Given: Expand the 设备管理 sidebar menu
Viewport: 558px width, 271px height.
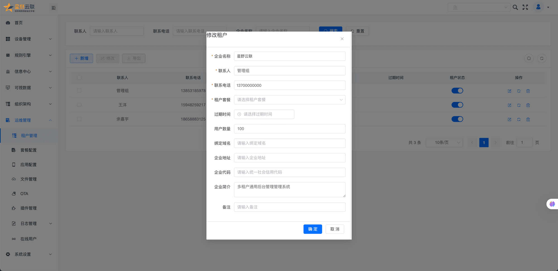Looking at the screenshot, I should (x=29, y=39).
